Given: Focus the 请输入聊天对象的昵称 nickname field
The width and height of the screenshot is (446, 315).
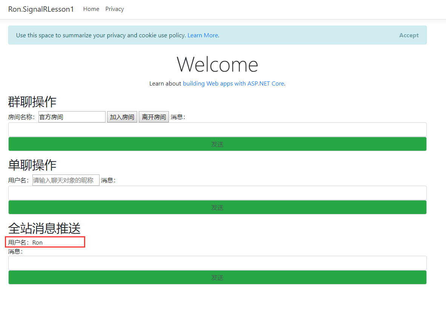Looking at the screenshot, I should coord(66,180).
